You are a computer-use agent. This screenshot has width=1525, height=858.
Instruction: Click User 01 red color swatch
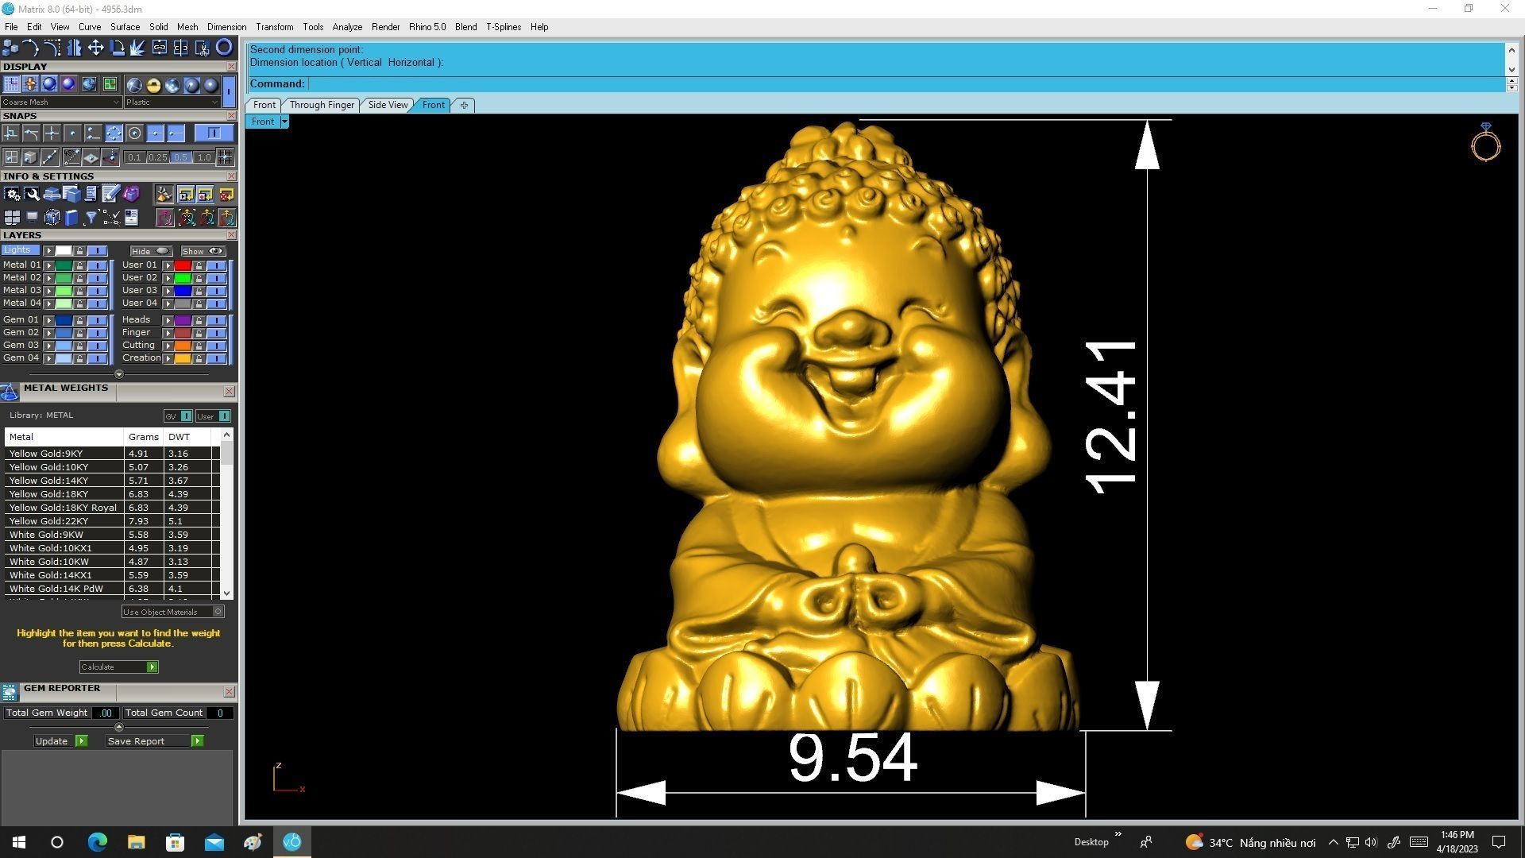183,265
